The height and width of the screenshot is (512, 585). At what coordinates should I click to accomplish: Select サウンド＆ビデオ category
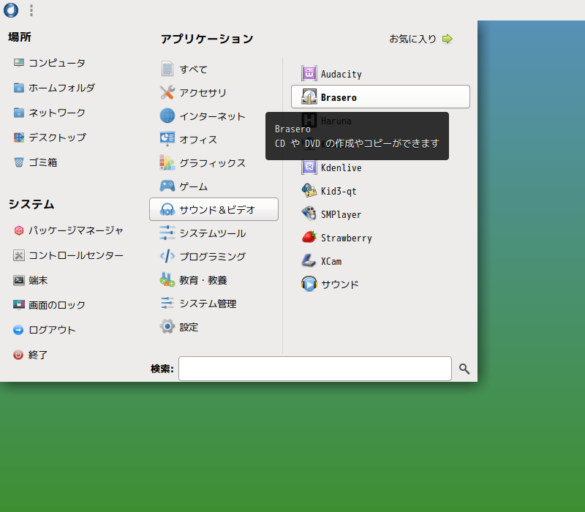pyautogui.click(x=214, y=209)
